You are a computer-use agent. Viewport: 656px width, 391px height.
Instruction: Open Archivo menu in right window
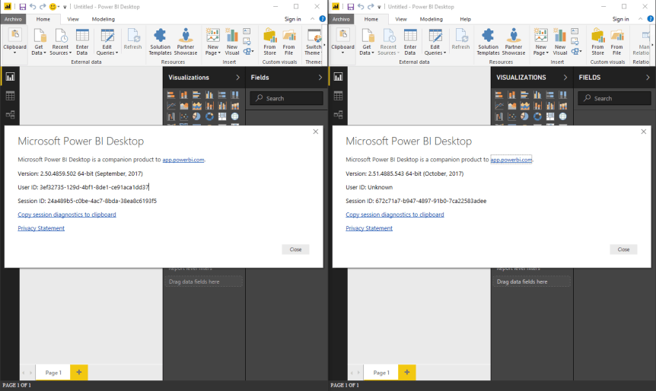(342, 19)
